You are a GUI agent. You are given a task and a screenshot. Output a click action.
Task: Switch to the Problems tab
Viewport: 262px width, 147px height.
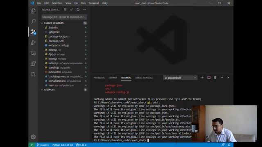click(99, 78)
